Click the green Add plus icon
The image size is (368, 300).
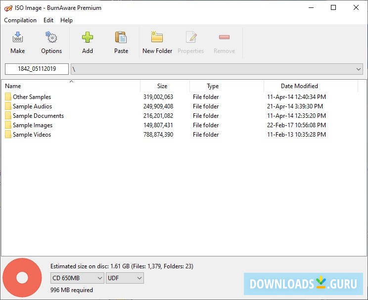pyautogui.click(x=88, y=37)
